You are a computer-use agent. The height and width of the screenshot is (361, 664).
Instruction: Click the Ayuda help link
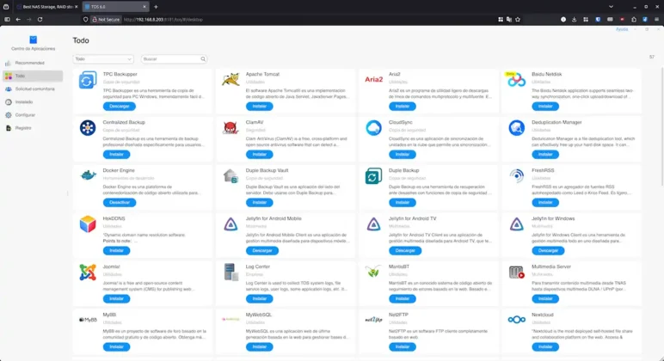pyautogui.click(x=622, y=29)
